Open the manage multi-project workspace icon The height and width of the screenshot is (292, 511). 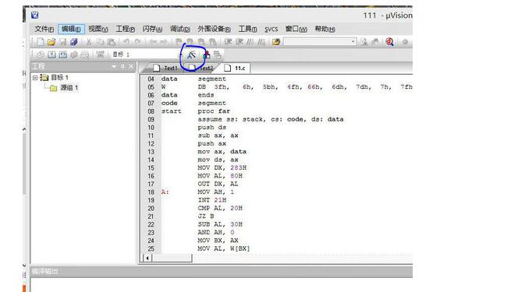point(218,55)
